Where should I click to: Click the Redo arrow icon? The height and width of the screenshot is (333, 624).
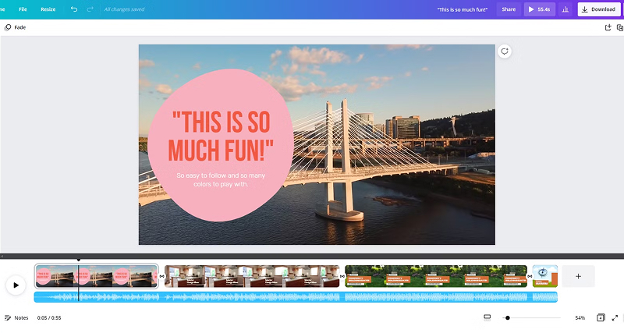90,9
